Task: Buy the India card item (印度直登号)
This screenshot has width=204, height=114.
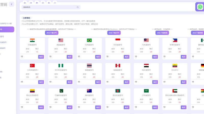Action: pos(41,57)
